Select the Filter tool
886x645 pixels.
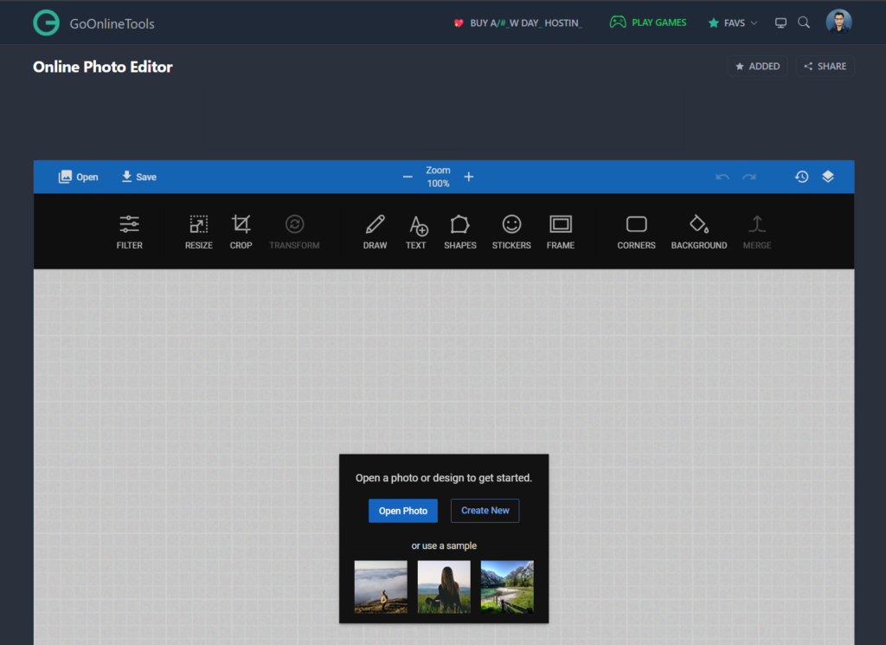coord(129,230)
